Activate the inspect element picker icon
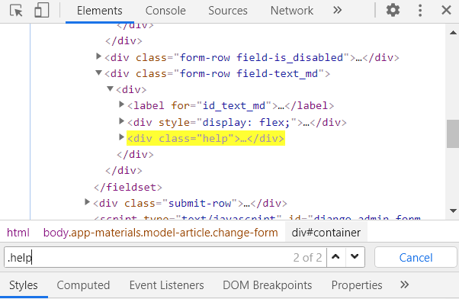The height and width of the screenshot is (299, 459). pos(16,11)
